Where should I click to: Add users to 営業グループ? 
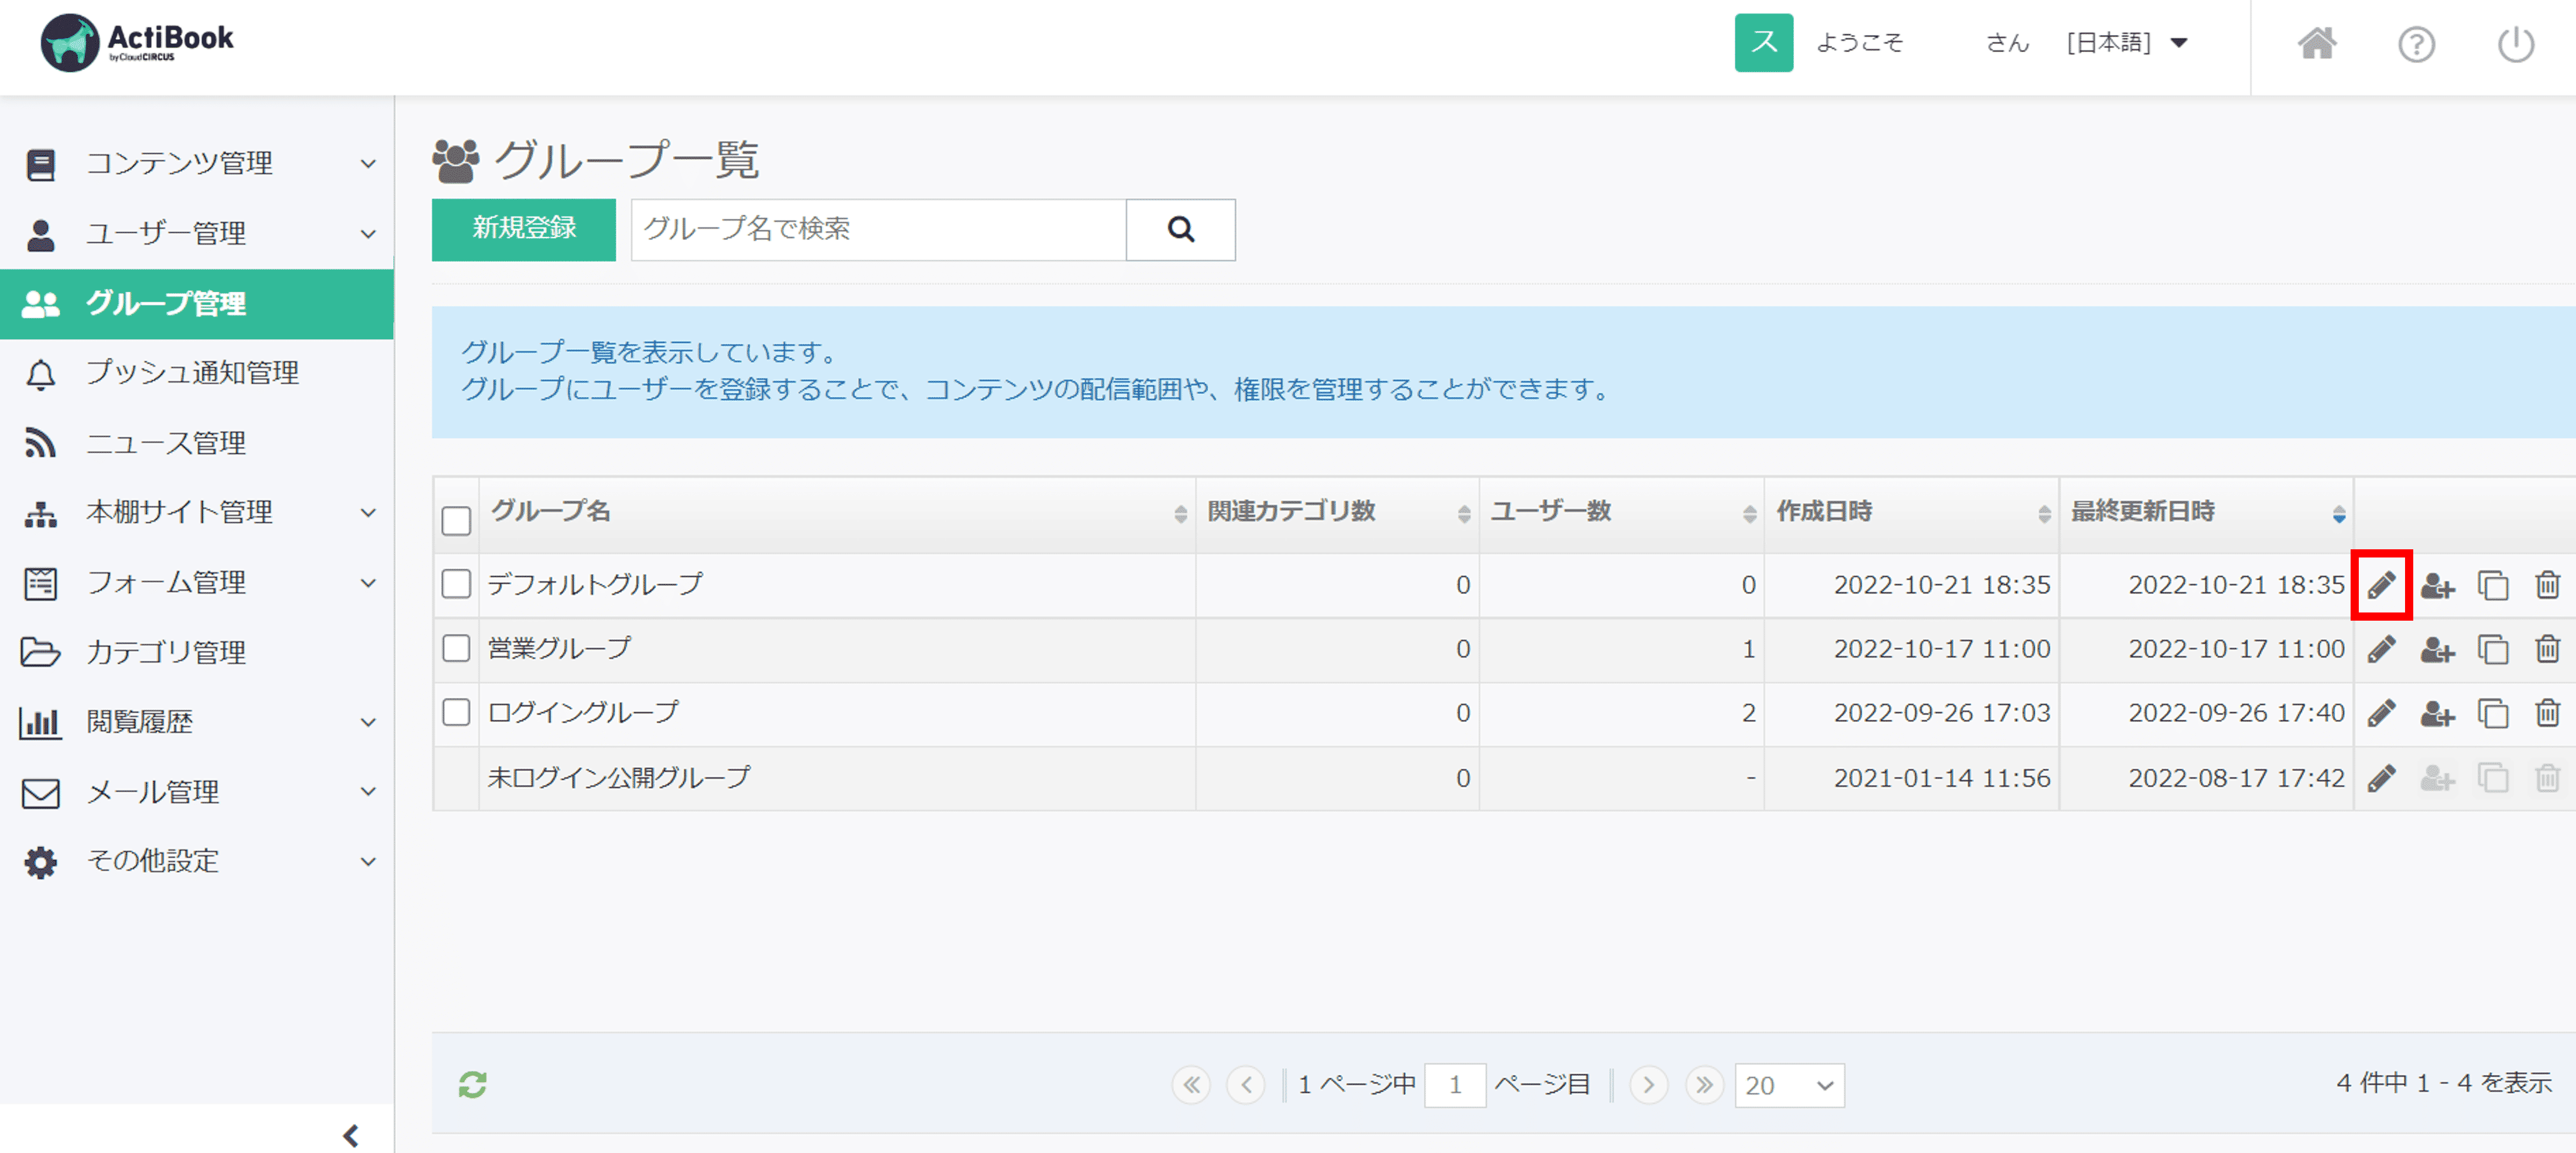click(x=2437, y=649)
